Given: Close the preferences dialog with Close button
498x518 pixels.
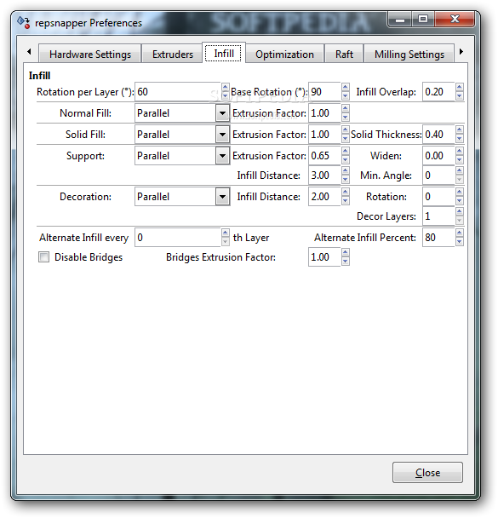Looking at the screenshot, I should [427, 472].
